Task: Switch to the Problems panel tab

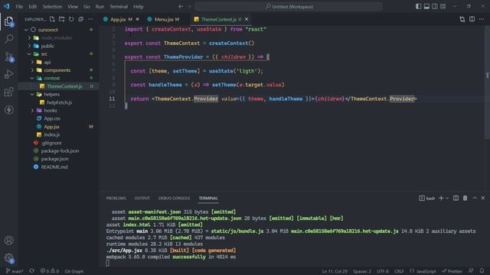Action: (116, 199)
